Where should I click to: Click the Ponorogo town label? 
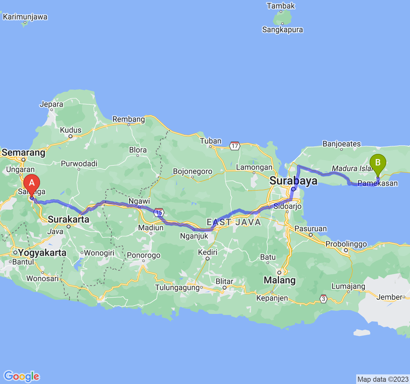[x=143, y=255]
